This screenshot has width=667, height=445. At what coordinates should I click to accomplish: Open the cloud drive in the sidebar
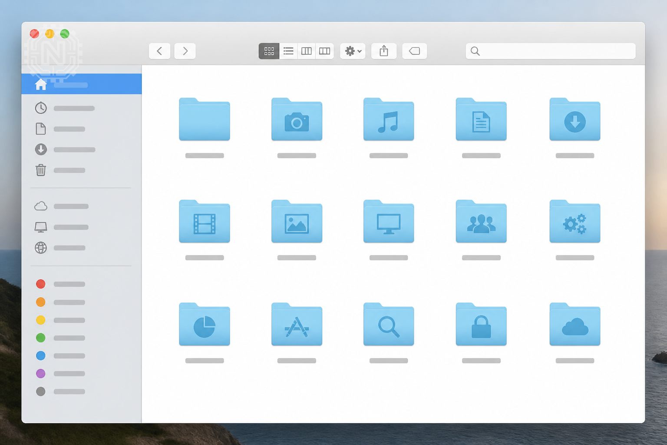click(41, 206)
